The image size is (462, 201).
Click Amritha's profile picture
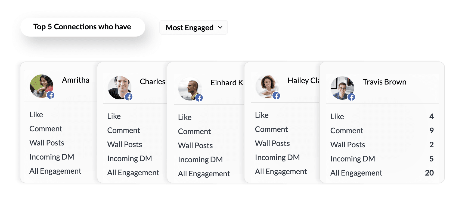pyautogui.click(x=41, y=86)
